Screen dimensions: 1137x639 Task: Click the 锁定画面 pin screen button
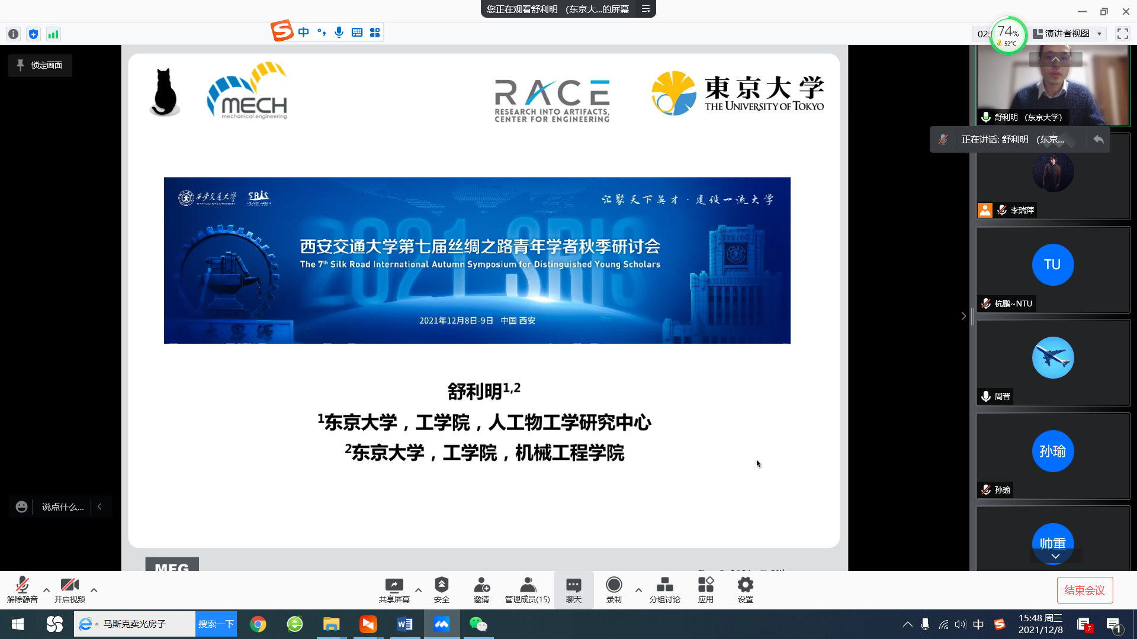40,65
